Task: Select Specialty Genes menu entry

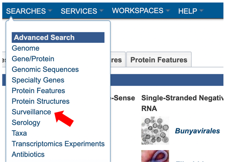Action: click(x=38, y=80)
